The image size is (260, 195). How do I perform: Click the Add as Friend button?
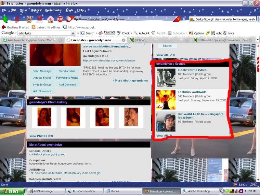(x=42, y=78)
